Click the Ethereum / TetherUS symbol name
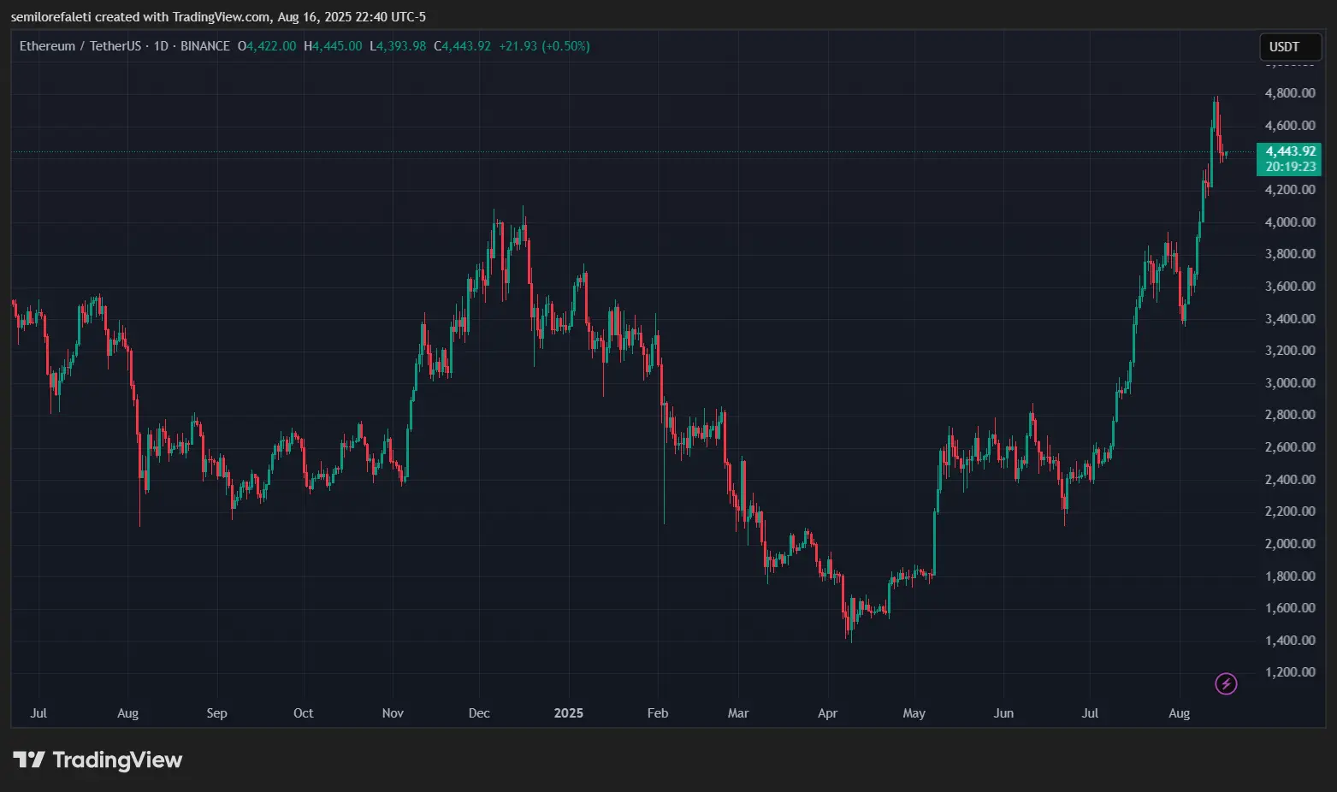 pos(82,46)
